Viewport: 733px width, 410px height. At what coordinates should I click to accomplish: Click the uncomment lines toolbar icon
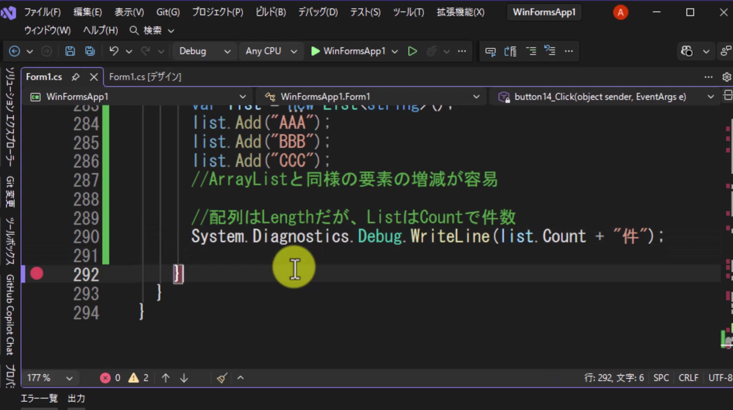pyautogui.click(x=550, y=51)
